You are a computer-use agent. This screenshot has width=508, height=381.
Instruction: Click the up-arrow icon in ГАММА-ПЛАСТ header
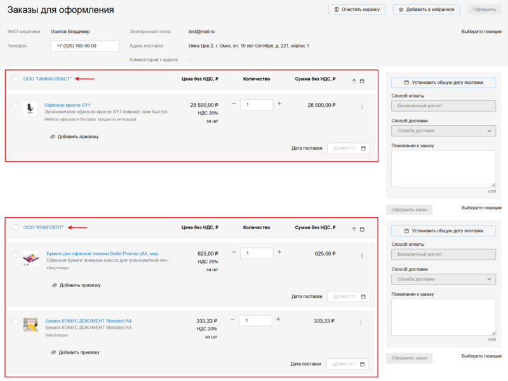tap(354, 81)
